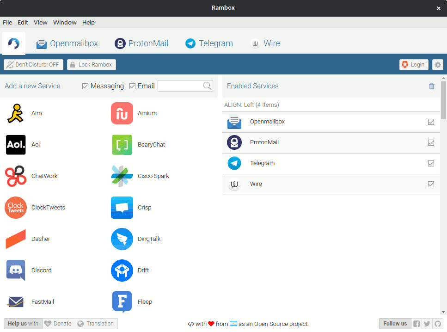This screenshot has width=447, height=332.
Task: Disable the Openmailbox service checkbox
Action: coord(431,122)
